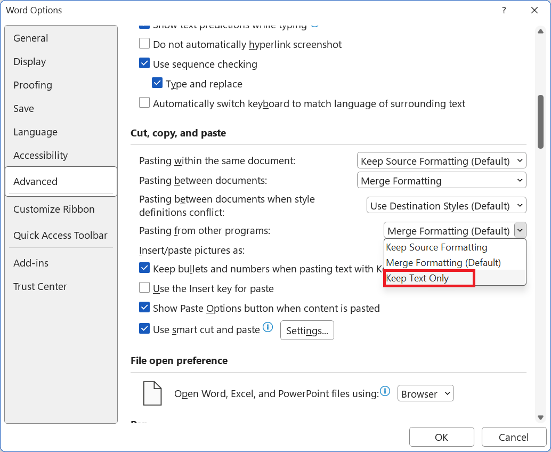551x452 pixels.
Task: Choose Keep Source Formatting from the list
Action: (x=455, y=247)
